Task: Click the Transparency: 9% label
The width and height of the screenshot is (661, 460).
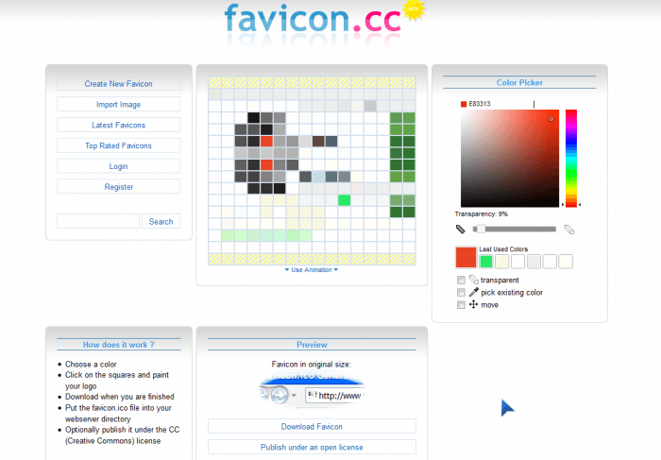Action: 481,214
